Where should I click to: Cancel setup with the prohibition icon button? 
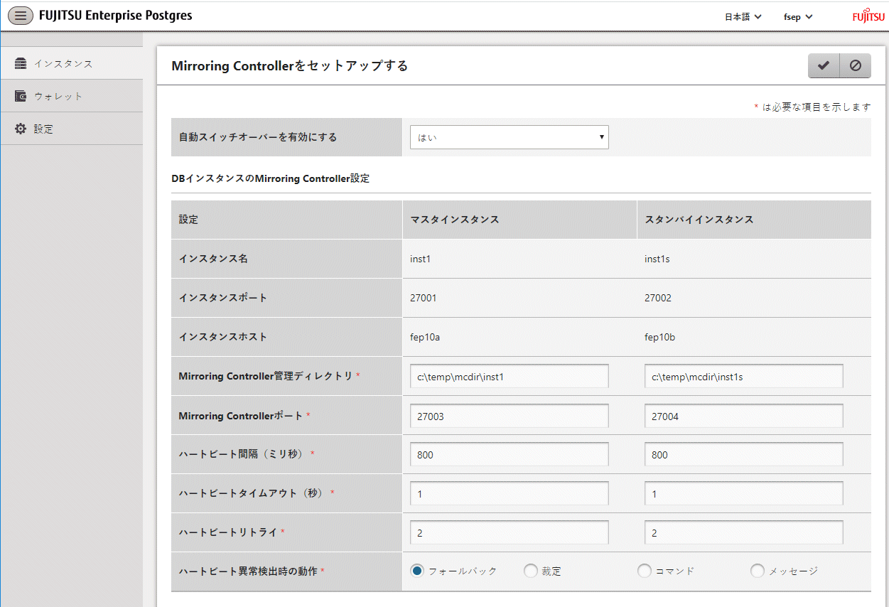click(x=856, y=65)
